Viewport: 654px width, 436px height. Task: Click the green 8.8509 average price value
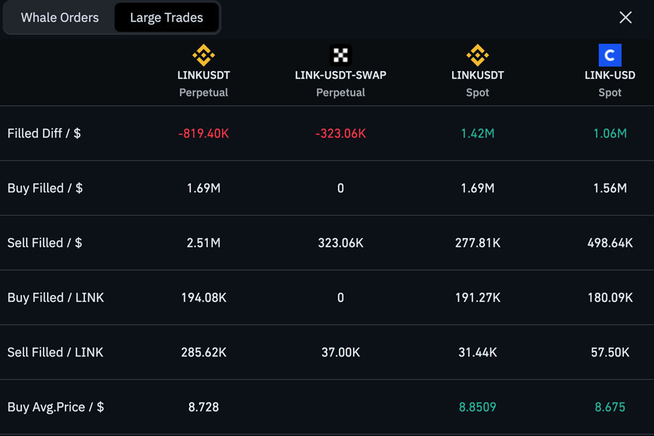coord(478,407)
